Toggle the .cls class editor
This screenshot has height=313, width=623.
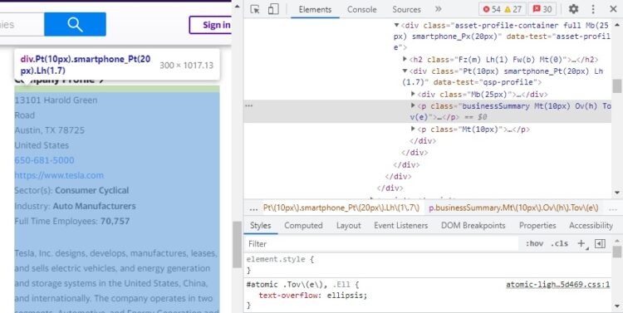[559, 243]
